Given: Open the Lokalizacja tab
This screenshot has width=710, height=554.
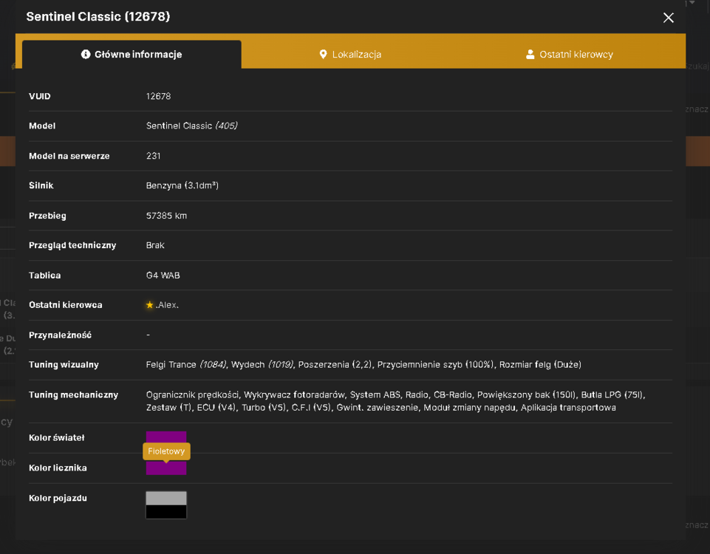Looking at the screenshot, I should pos(350,55).
